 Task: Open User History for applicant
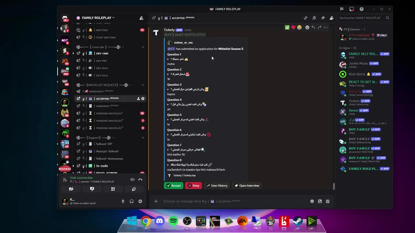click(x=217, y=185)
